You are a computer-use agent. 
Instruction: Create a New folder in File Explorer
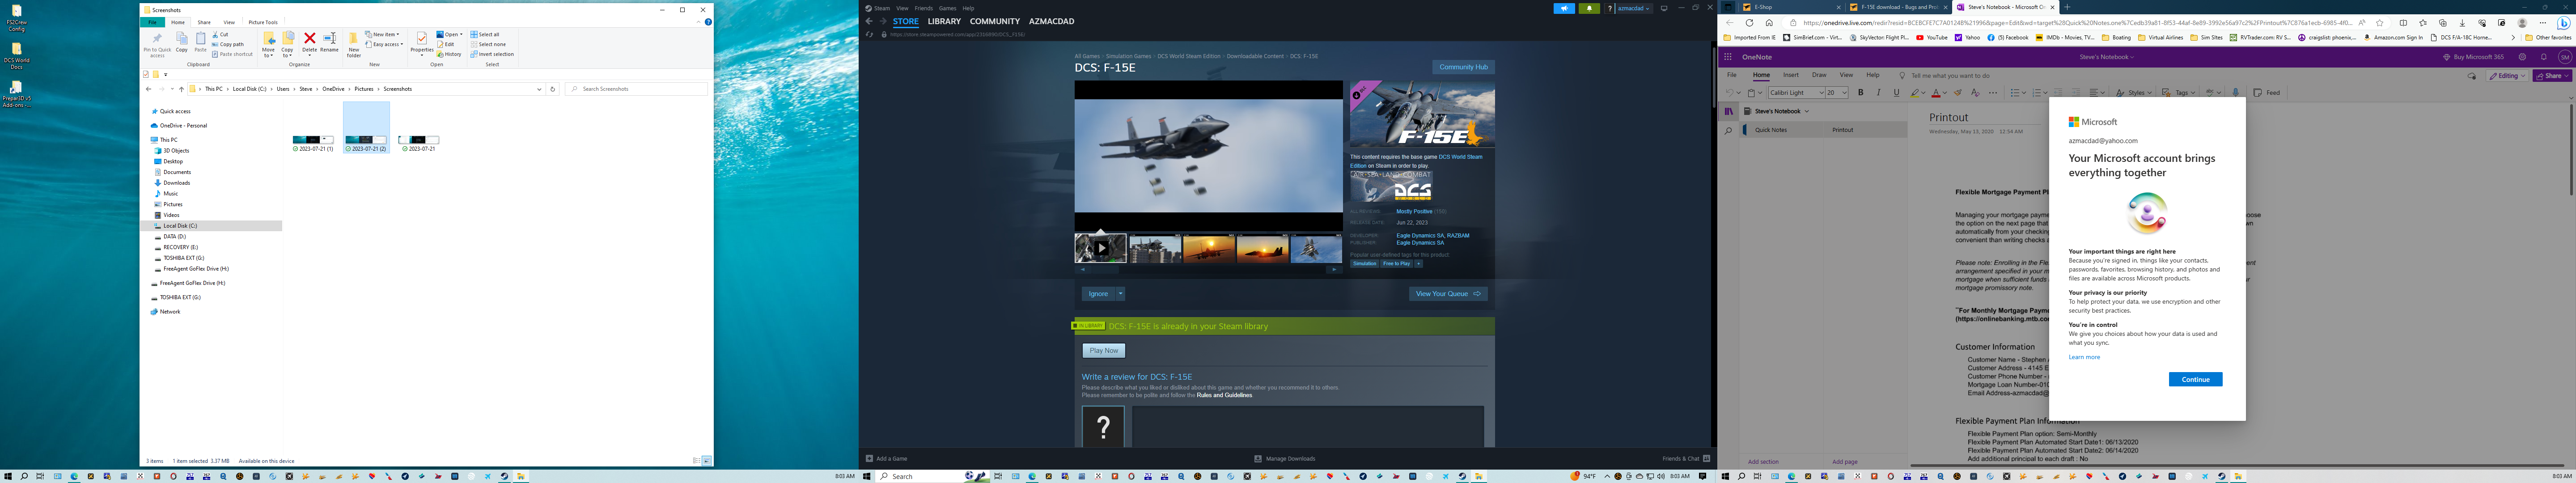pos(354,45)
